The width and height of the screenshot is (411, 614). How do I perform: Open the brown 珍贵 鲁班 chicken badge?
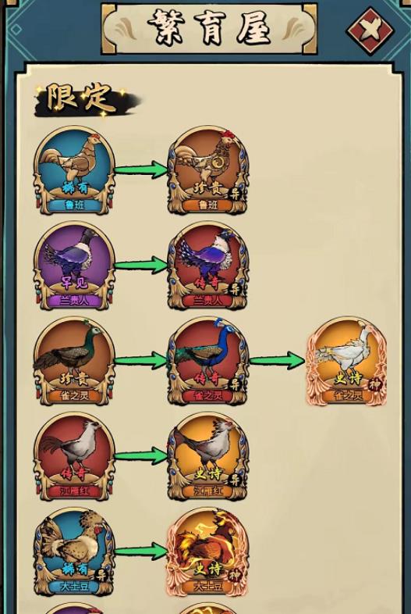208,170
